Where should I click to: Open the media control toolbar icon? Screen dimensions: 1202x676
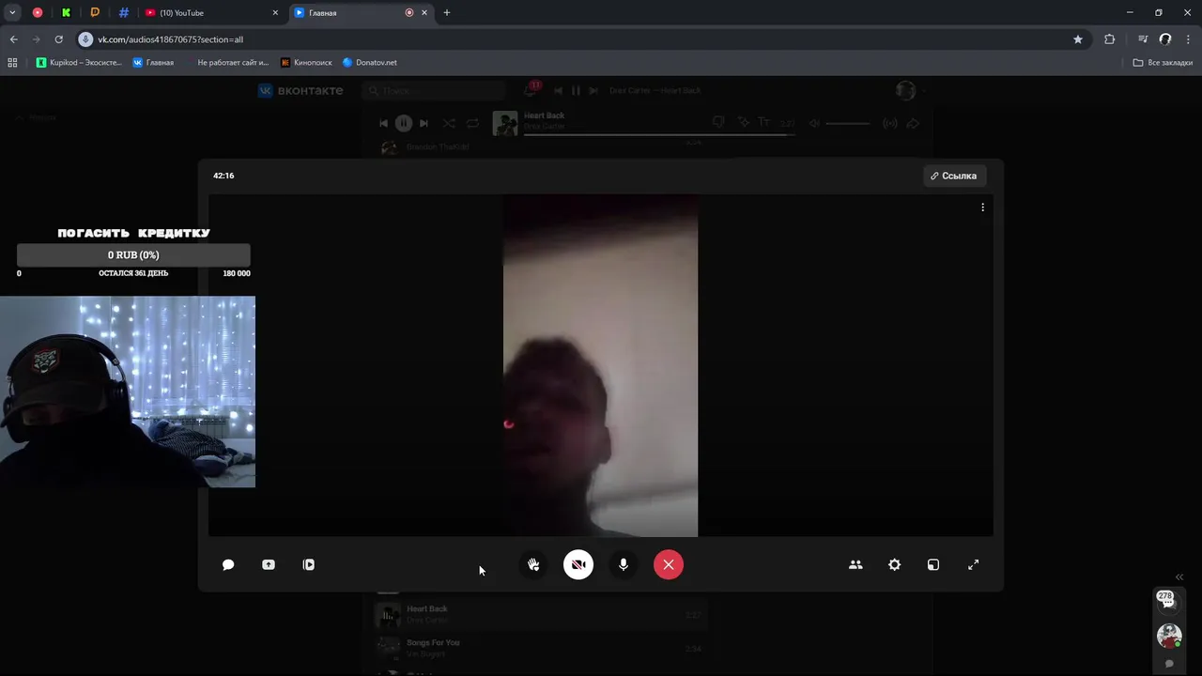pyautogui.click(x=1143, y=39)
